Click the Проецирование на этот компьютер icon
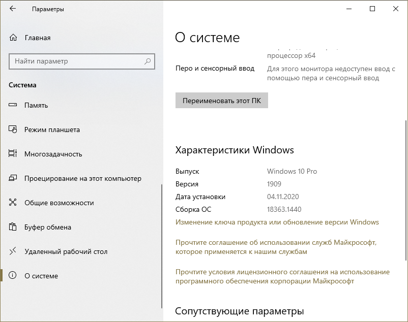408x322 pixels. tap(14, 178)
